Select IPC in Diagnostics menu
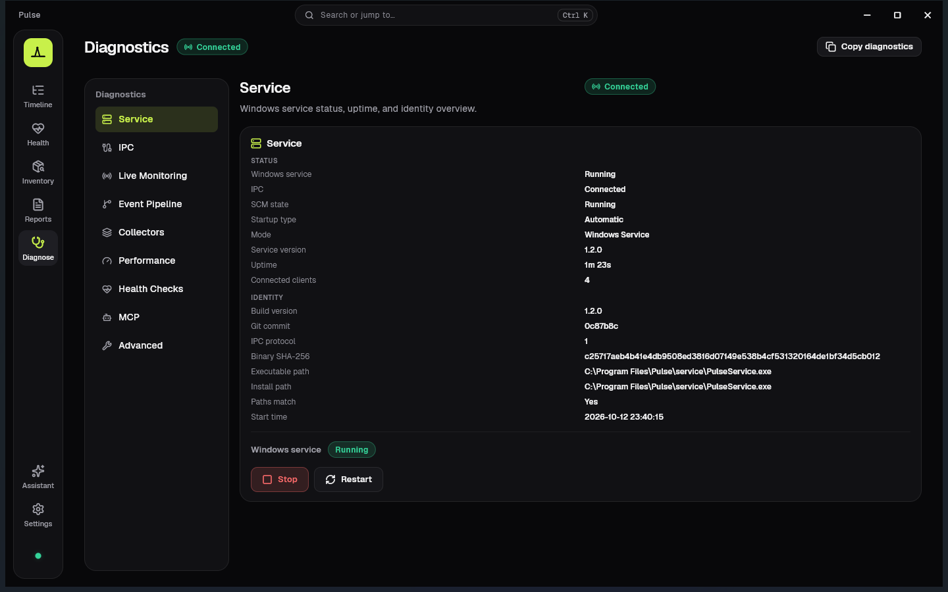 [157, 147]
